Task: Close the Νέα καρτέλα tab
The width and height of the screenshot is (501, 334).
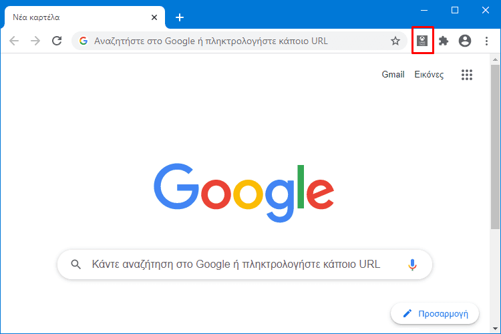Action: (154, 17)
